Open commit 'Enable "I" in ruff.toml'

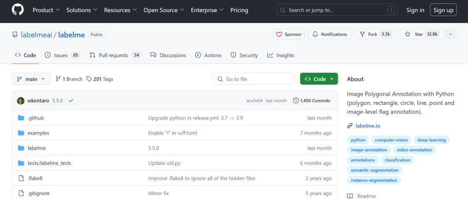[x=173, y=133]
